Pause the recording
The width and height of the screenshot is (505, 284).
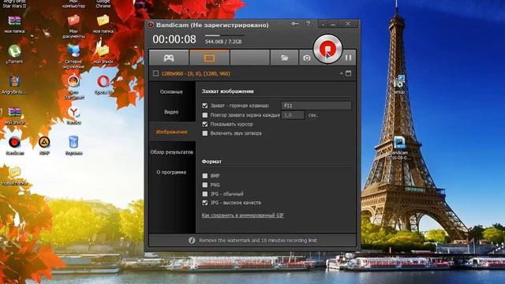click(x=348, y=58)
